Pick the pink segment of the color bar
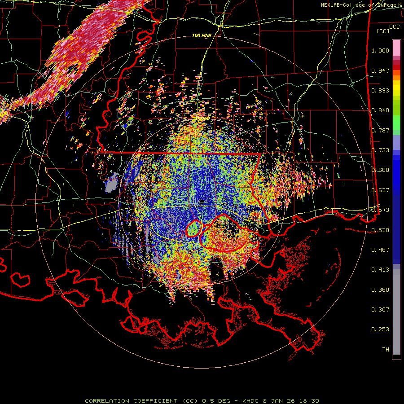The height and width of the screenshot is (404, 404). coord(396,48)
